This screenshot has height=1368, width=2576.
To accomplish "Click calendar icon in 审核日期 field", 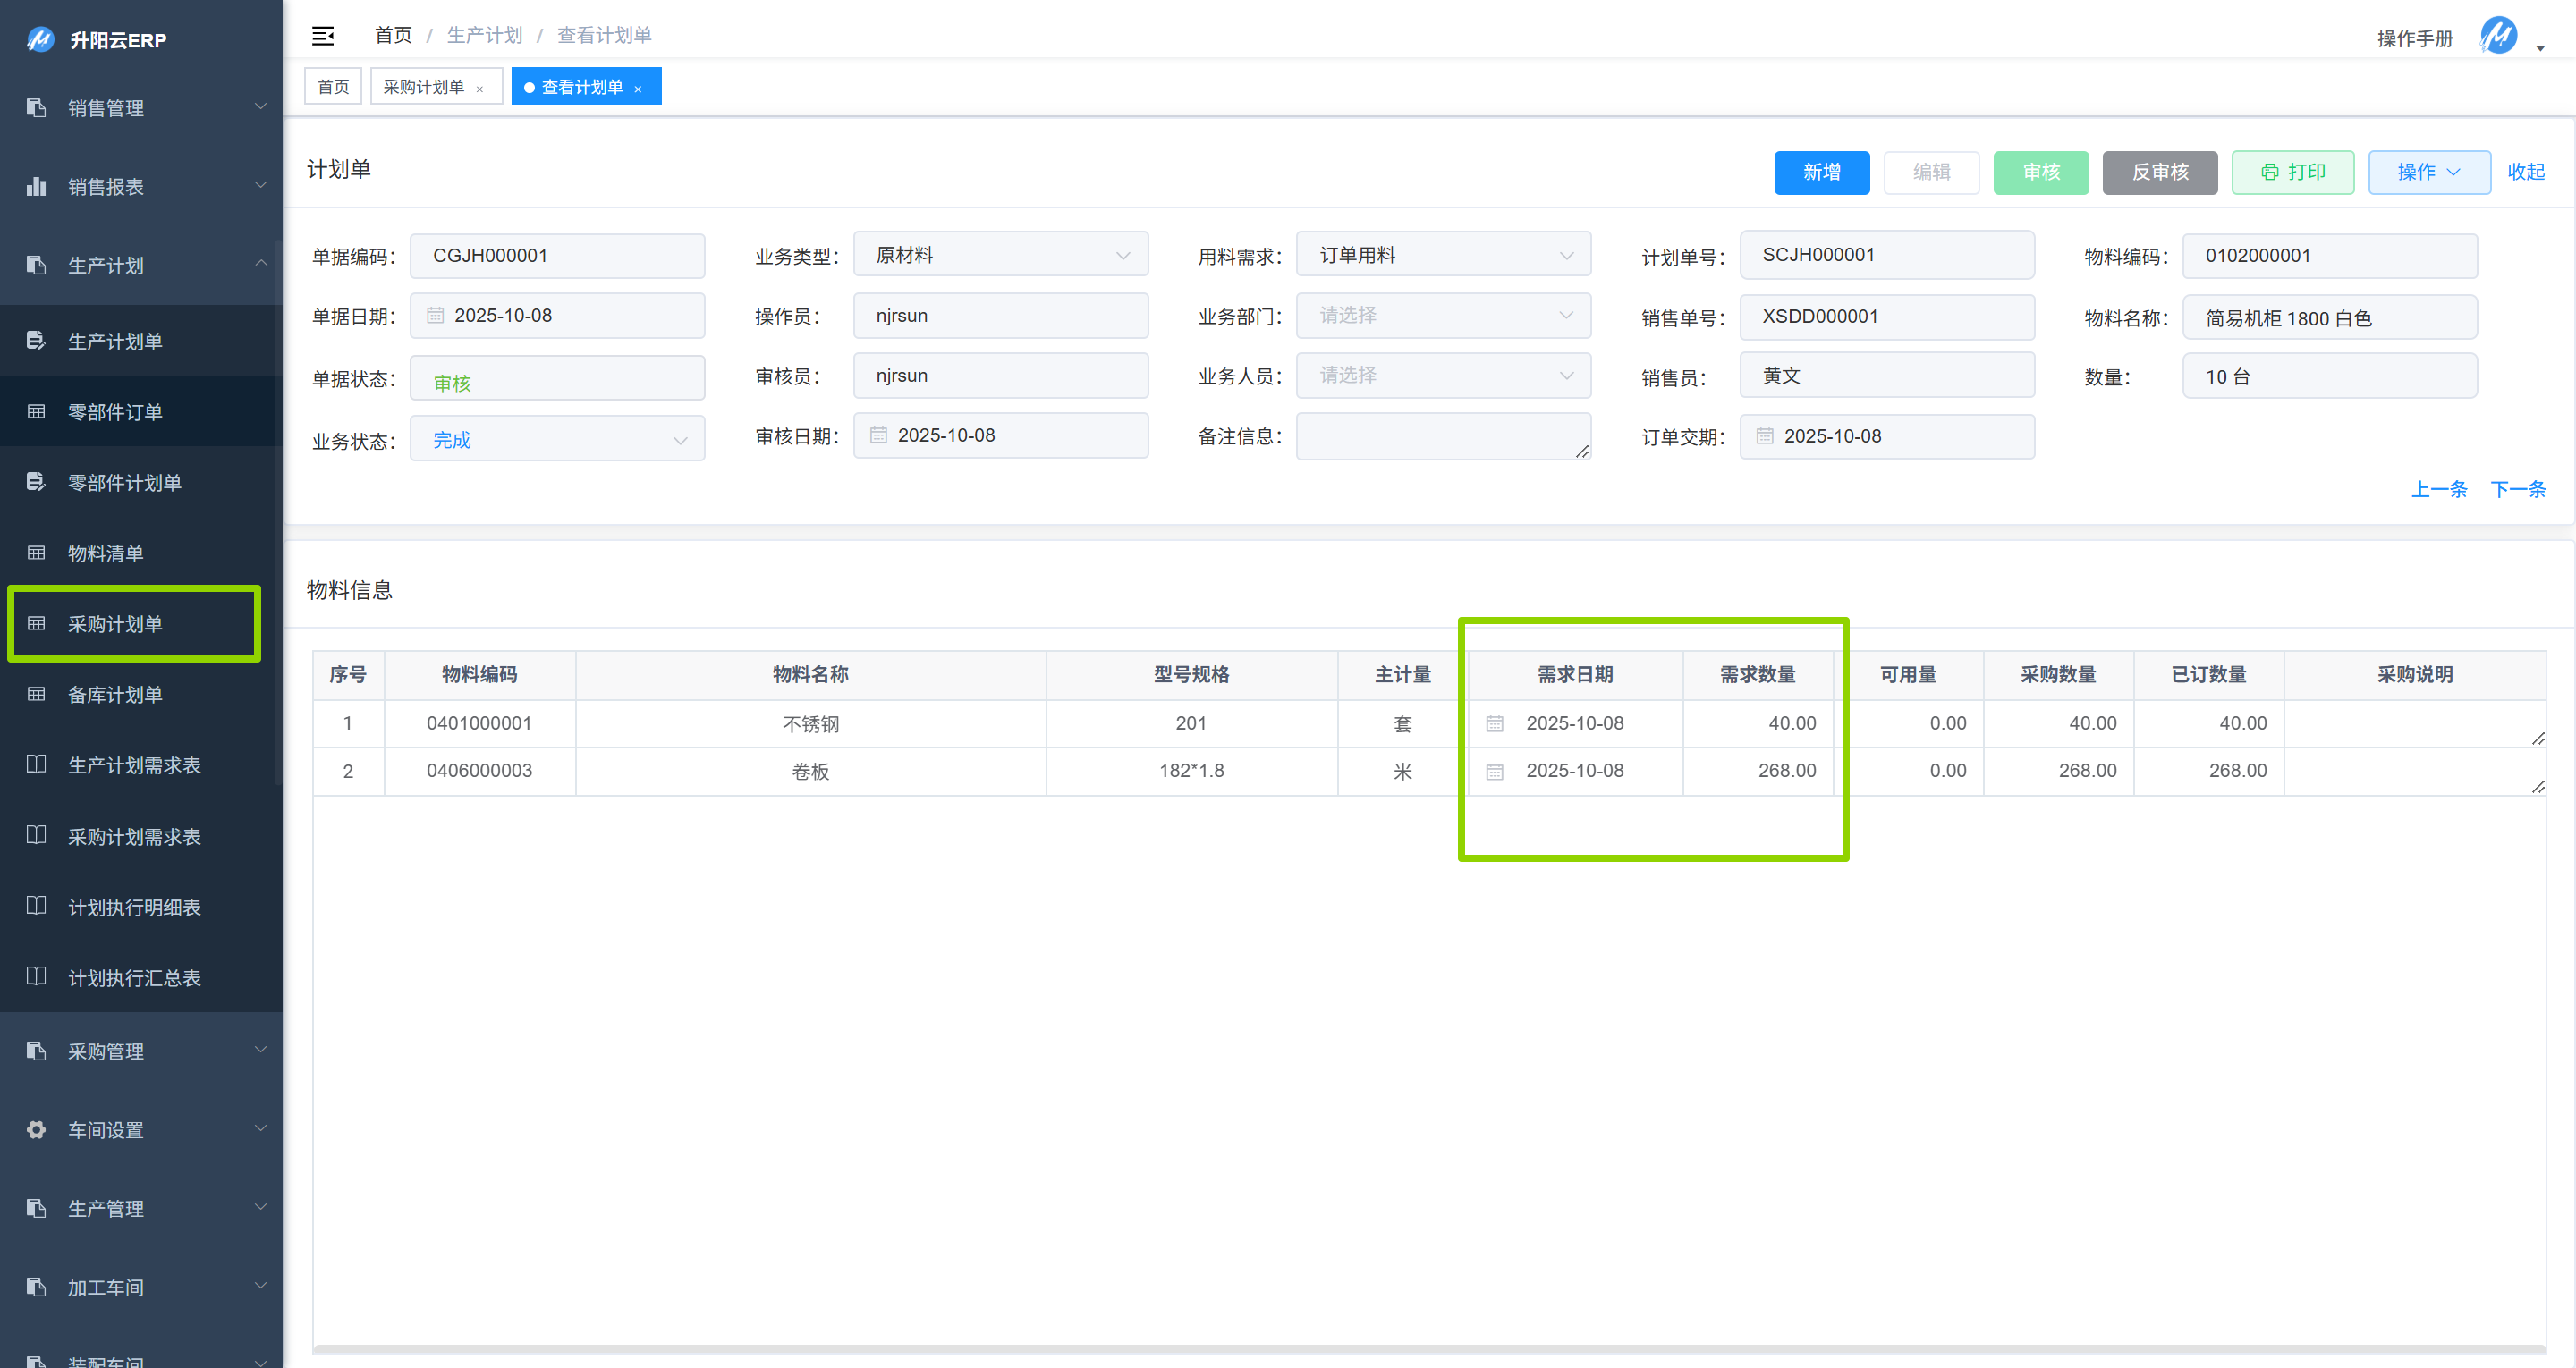I will pos(878,435).
